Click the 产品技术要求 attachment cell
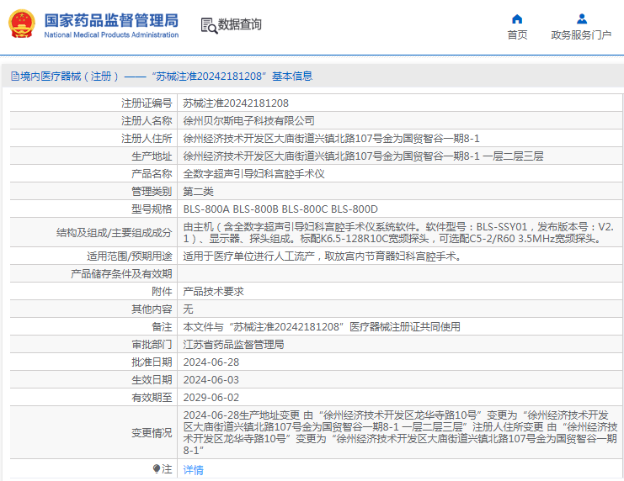Image resolution: width=624 pixels, height=481 pixels. [214, 291]
